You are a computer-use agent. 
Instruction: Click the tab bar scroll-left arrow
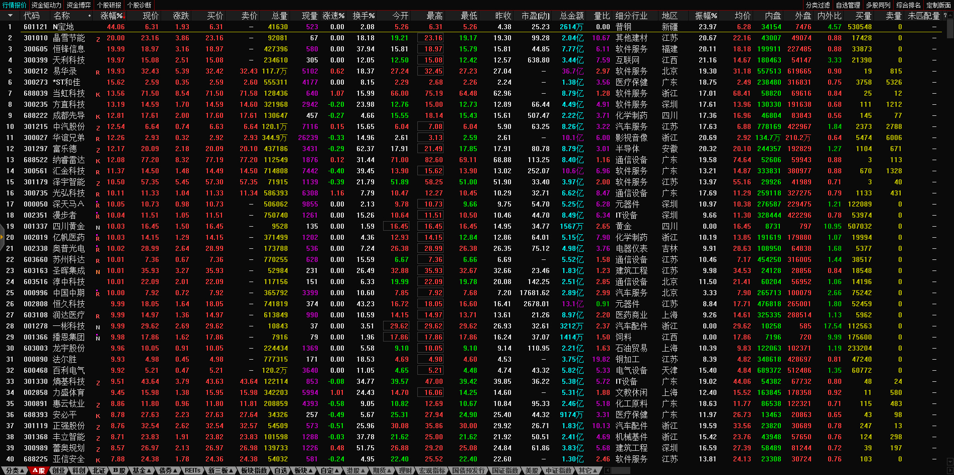click(x=608, y=470)
